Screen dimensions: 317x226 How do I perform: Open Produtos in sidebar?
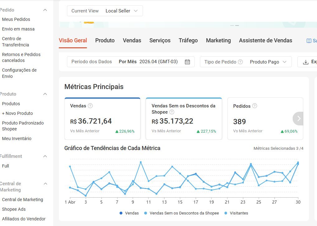11,104
